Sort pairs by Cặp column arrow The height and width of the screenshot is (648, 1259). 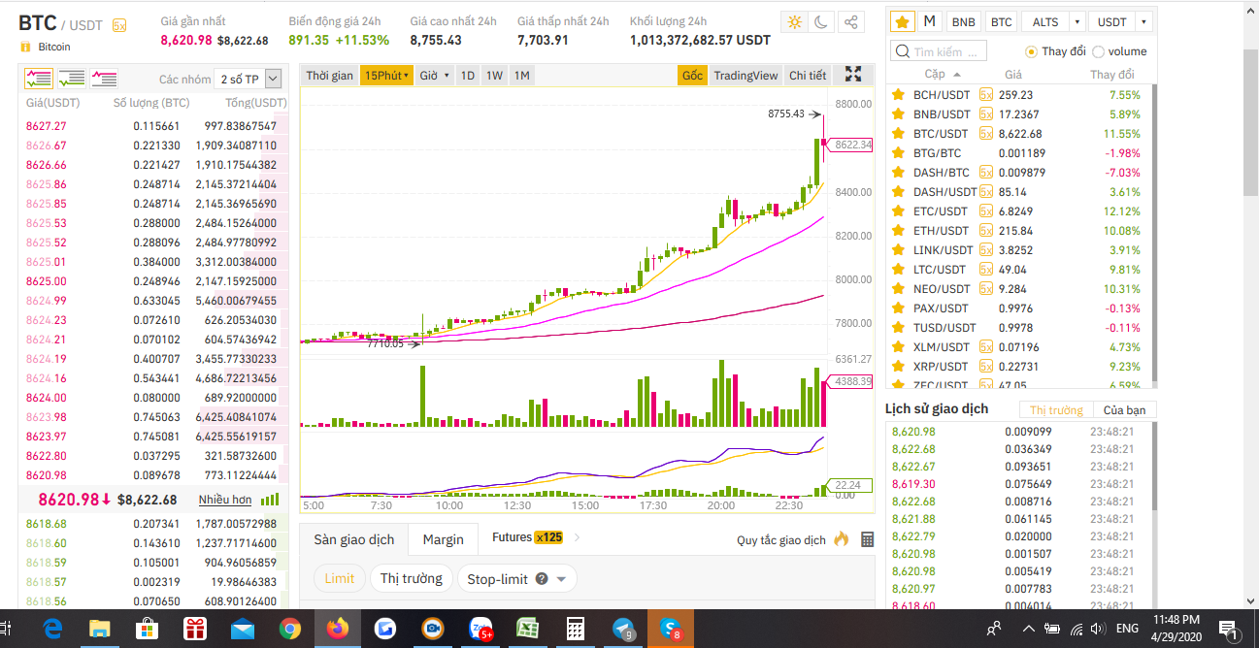click(957, 75)
